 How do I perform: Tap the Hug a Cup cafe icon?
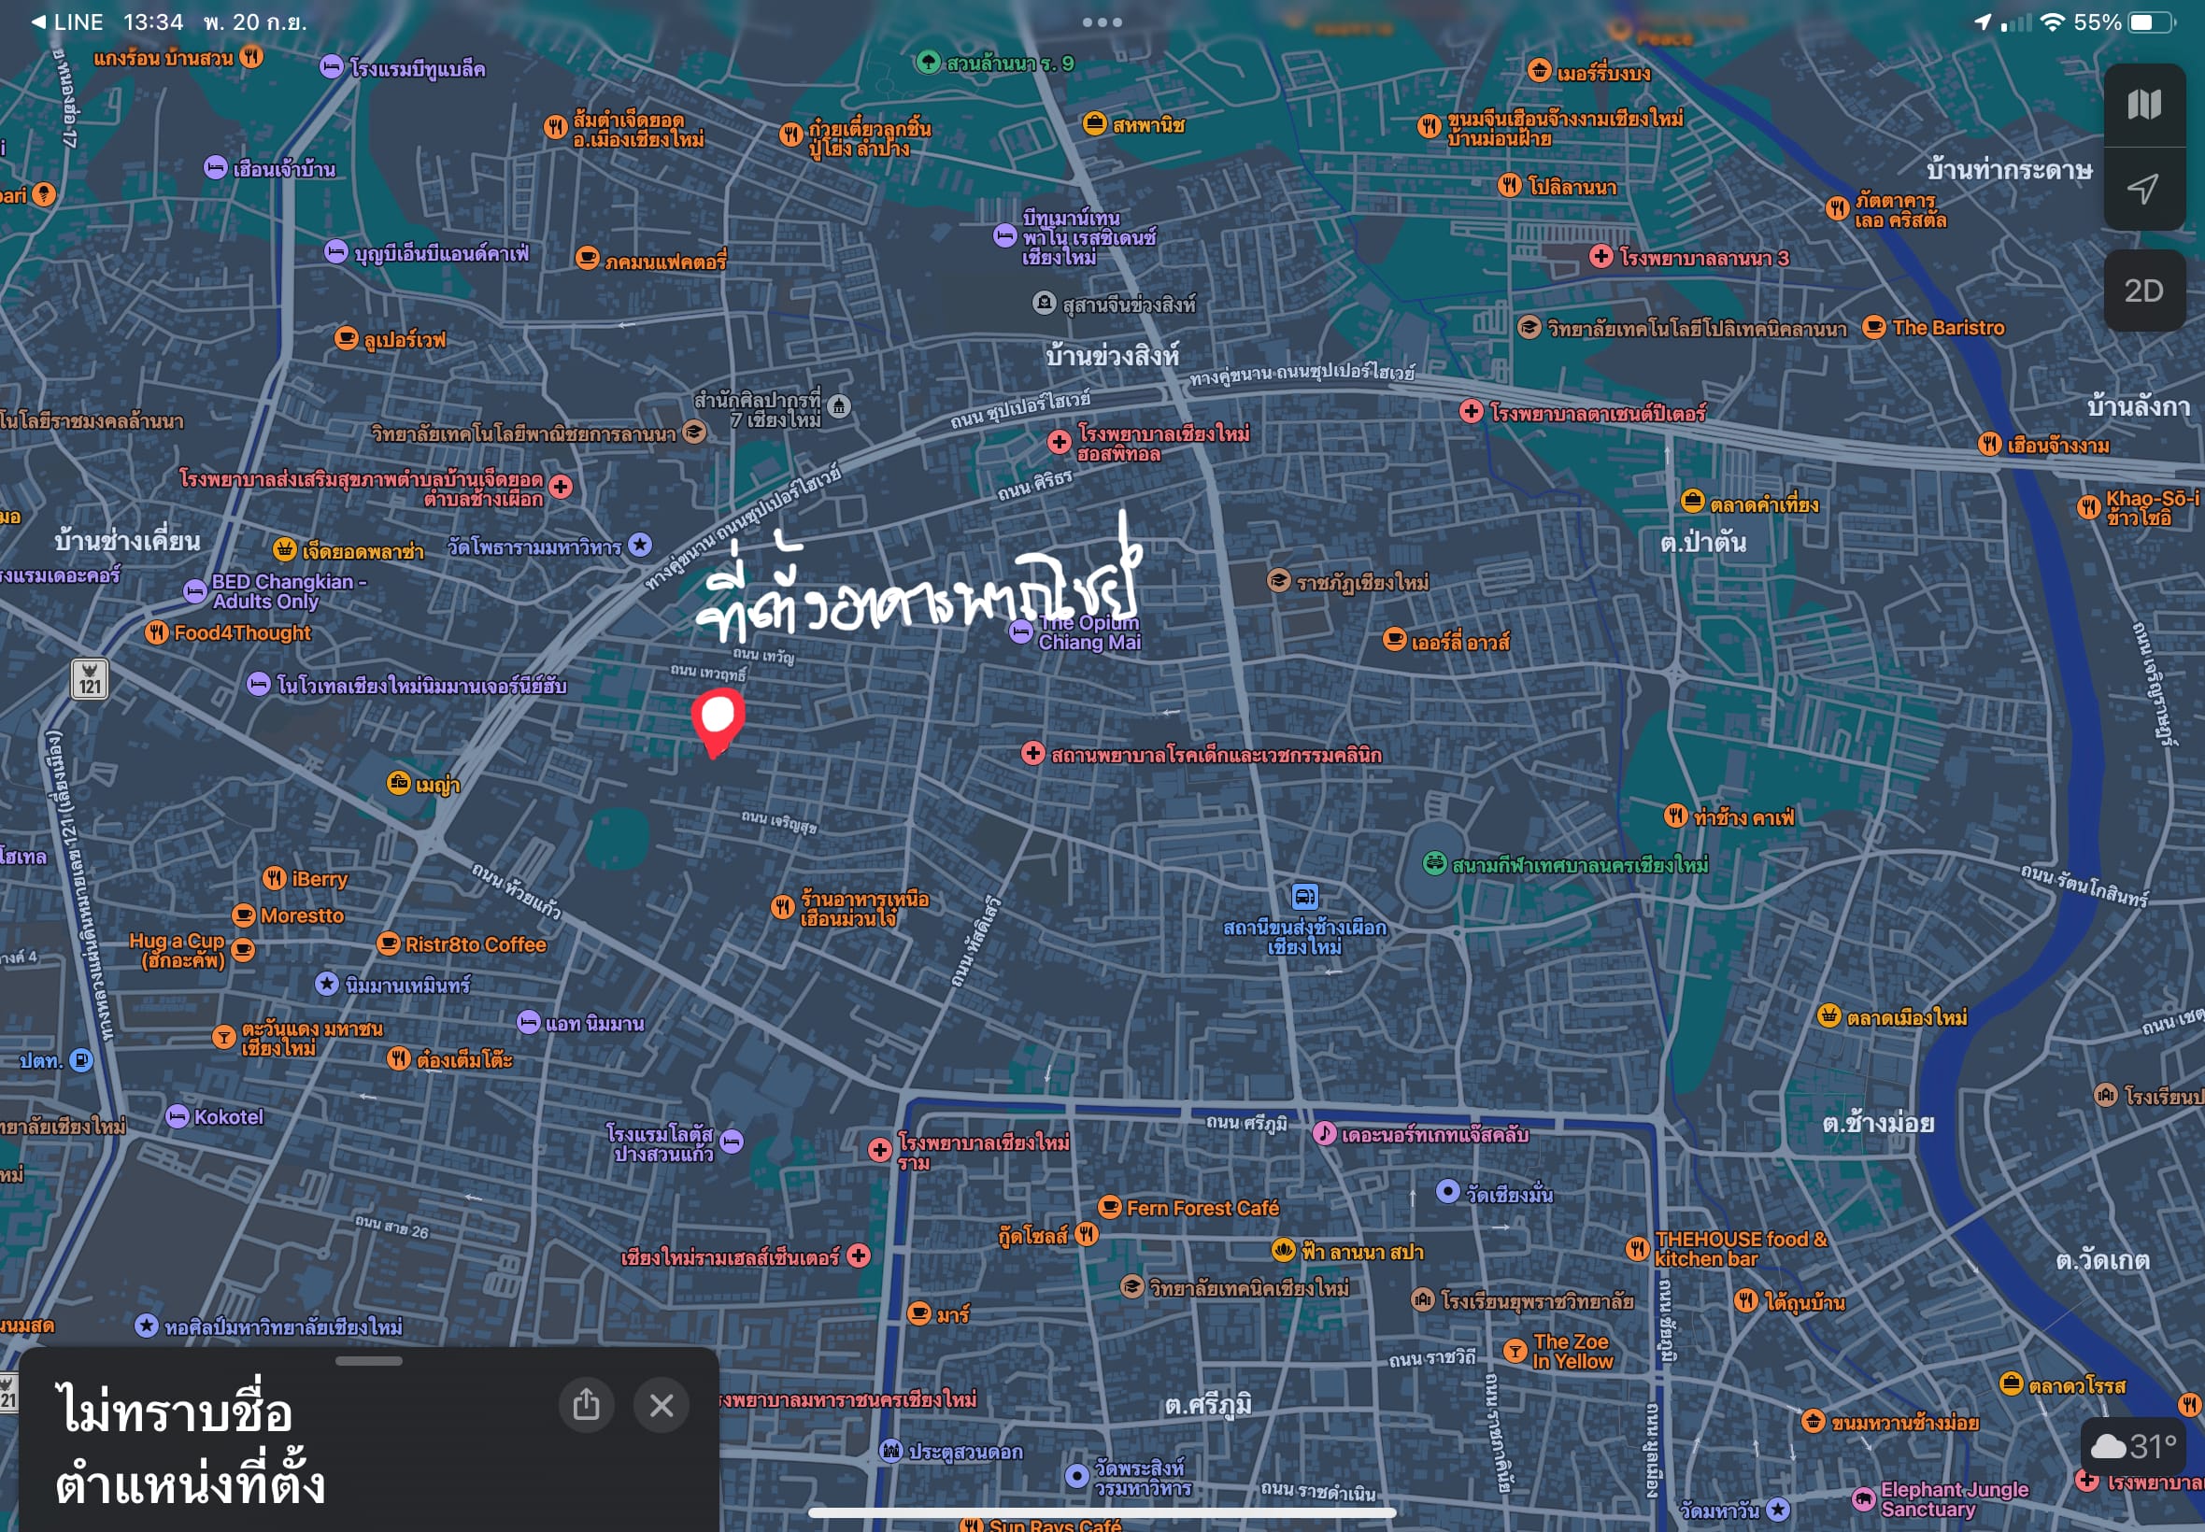244,950
